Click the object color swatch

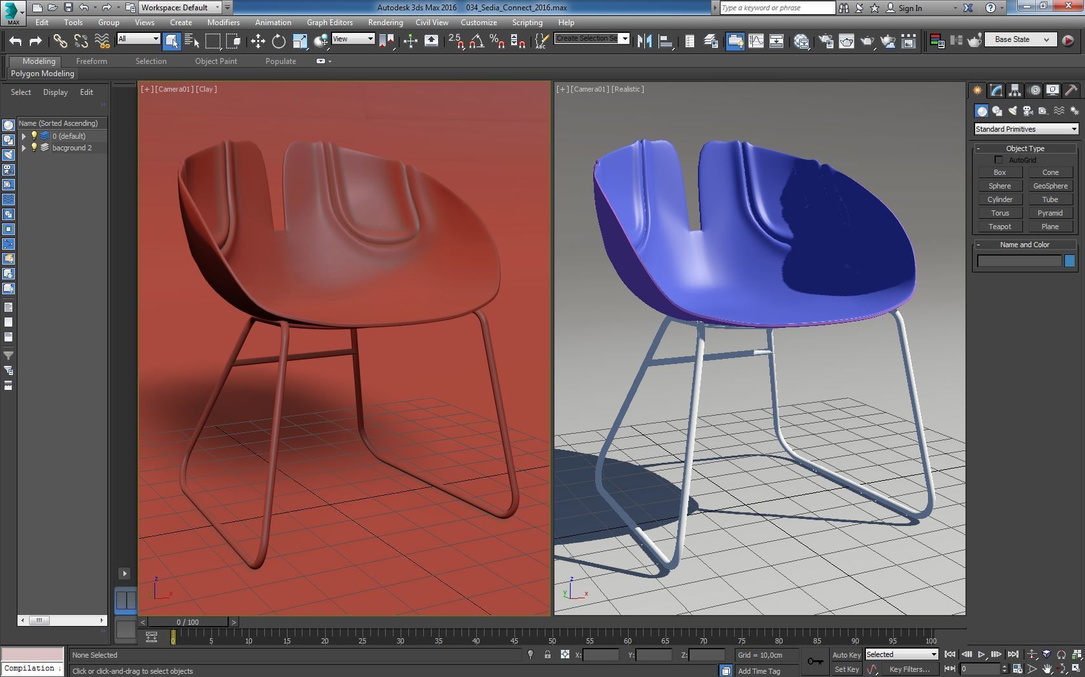(1070, 261)
